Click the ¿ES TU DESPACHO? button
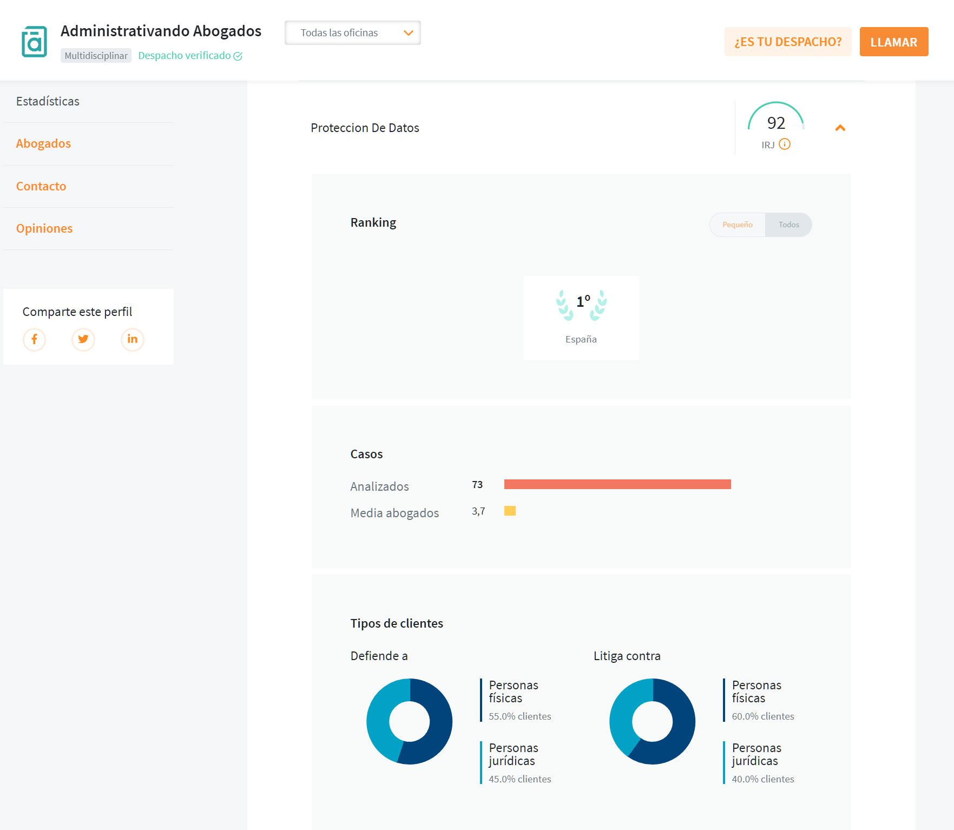Screen dimensions: 954x830 (787, 42)
